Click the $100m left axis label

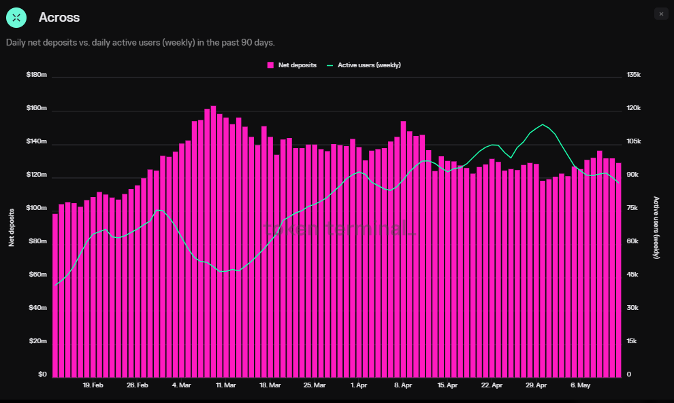tap(37, 208)
